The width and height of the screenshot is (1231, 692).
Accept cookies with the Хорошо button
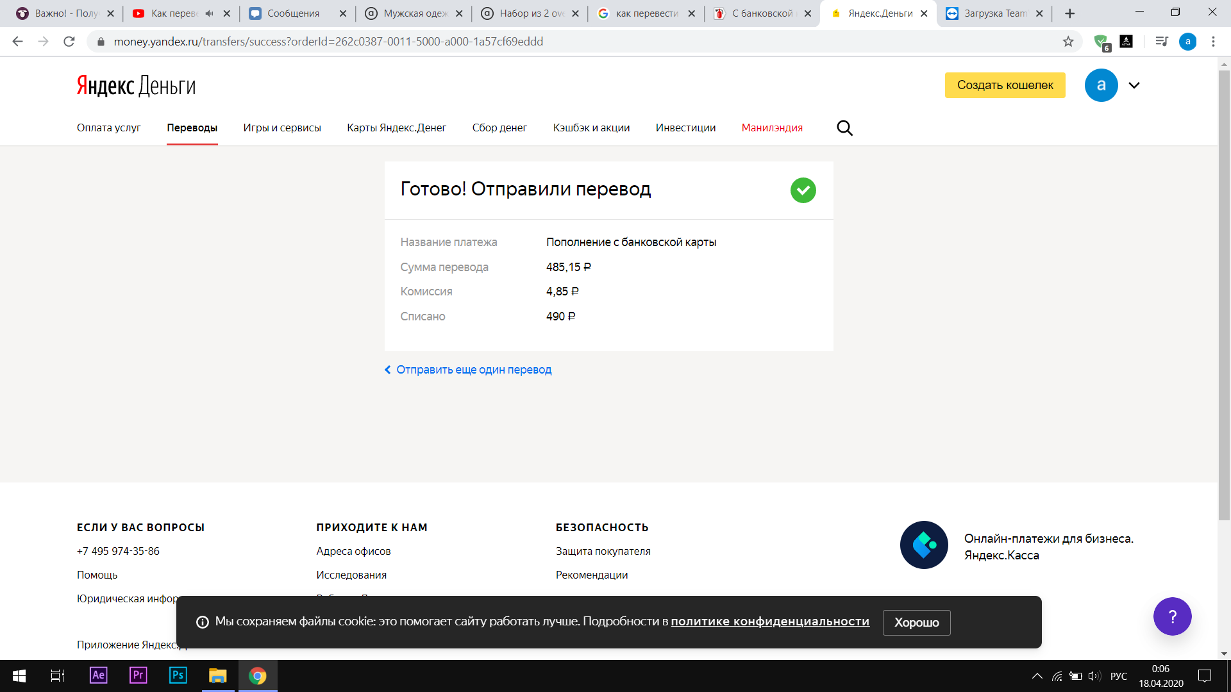916,622
